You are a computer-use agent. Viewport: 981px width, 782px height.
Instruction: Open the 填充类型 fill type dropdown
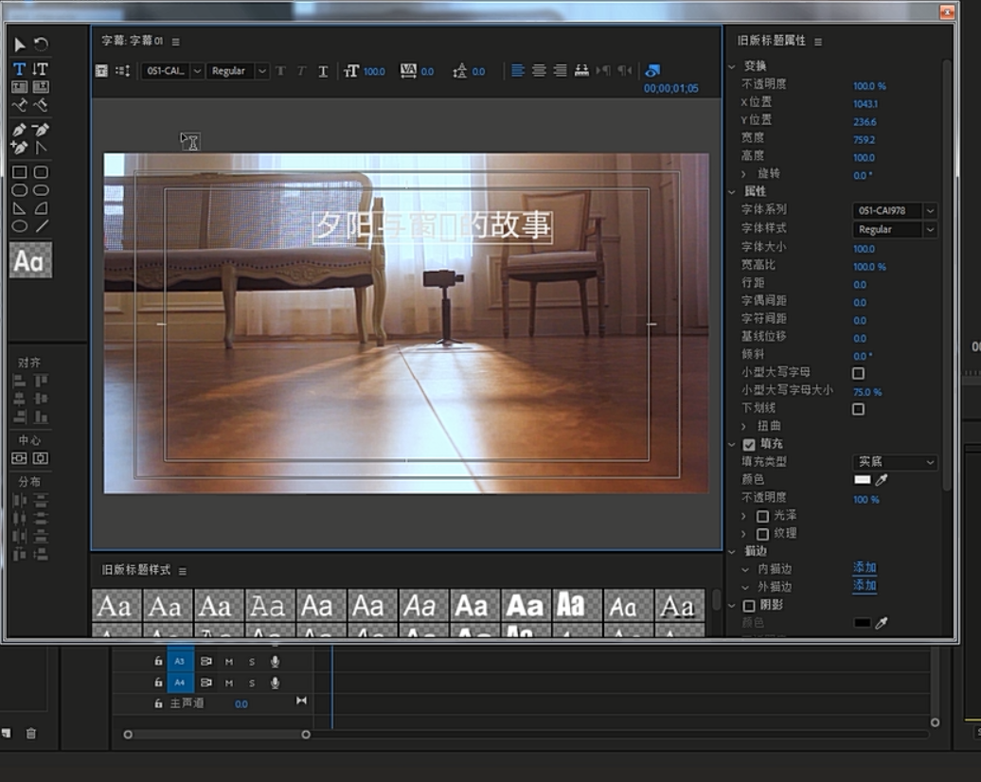tap(895, 462)
